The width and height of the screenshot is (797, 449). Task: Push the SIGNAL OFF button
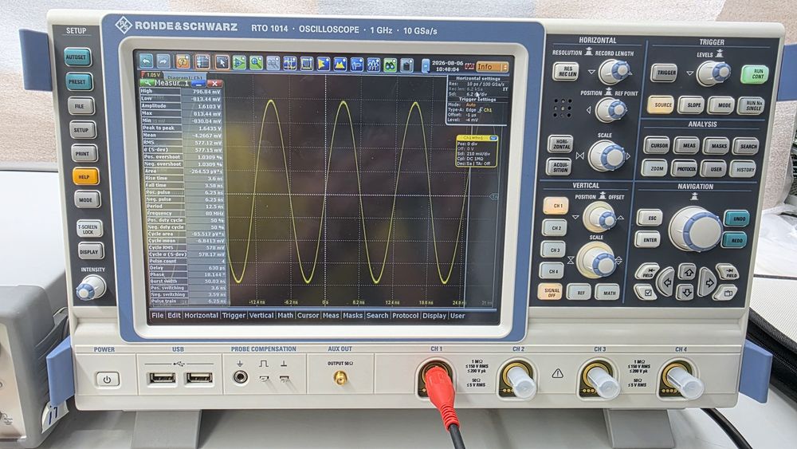(551, 292)
